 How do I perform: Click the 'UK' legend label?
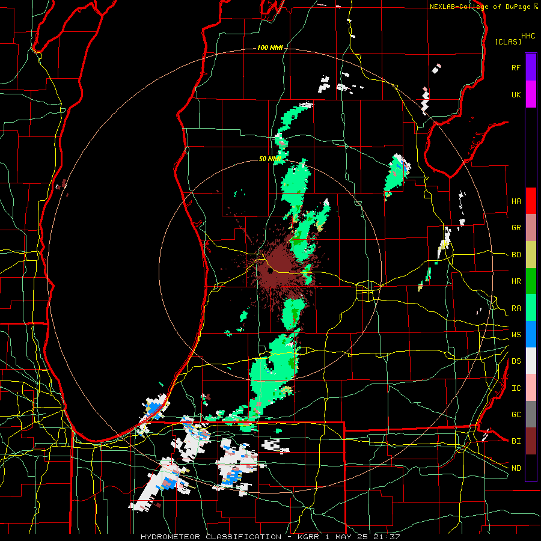click(x=516, y=95)
